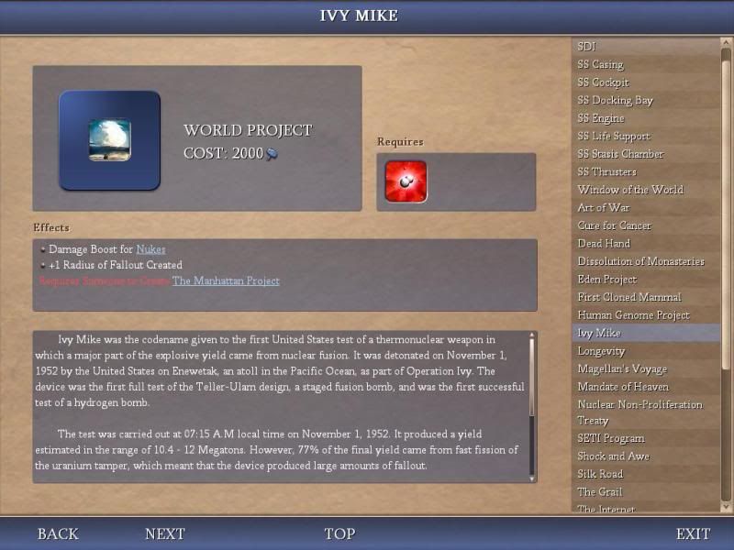Click the Ivy Mike mushroom cloud project icon
The width and height of the screenshot is (734, 550).
click(x=109, y=140)
